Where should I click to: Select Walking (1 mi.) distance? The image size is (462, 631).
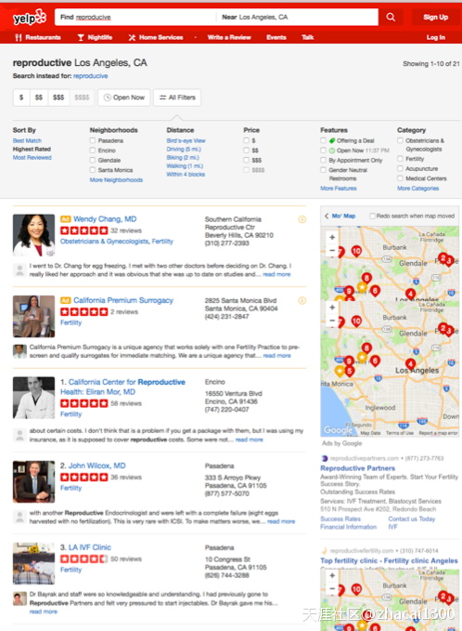pyautogui.click(x=185, y=166)
